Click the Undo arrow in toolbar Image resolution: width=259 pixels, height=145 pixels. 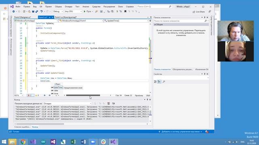click(x=41, y=12)
